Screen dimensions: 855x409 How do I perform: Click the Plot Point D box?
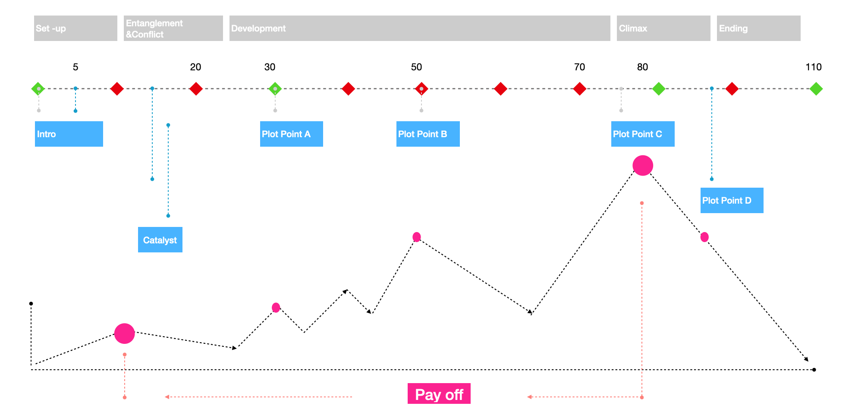pos(732,201)
